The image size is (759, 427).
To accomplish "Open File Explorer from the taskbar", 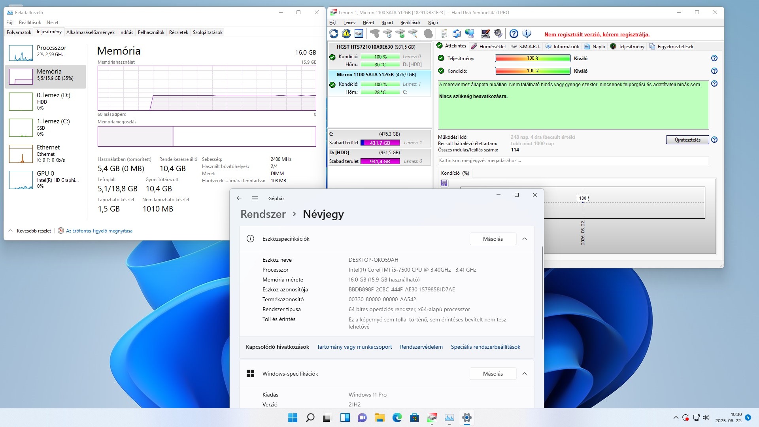I will (379, 418).
